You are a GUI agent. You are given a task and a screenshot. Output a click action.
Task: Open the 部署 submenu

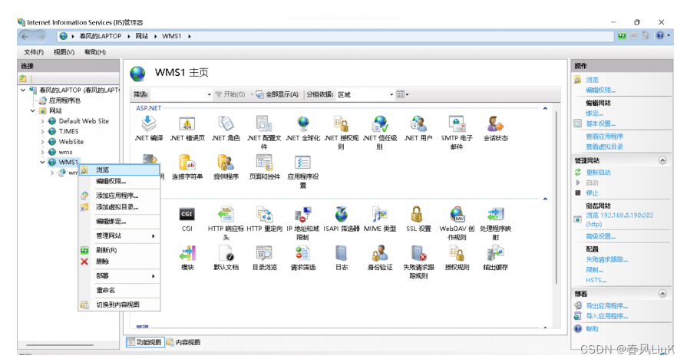point(119,276)
